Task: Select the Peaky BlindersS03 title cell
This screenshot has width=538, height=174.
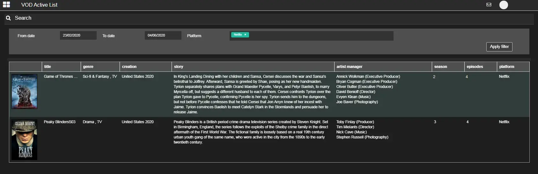Action: (x=60, y=122)
